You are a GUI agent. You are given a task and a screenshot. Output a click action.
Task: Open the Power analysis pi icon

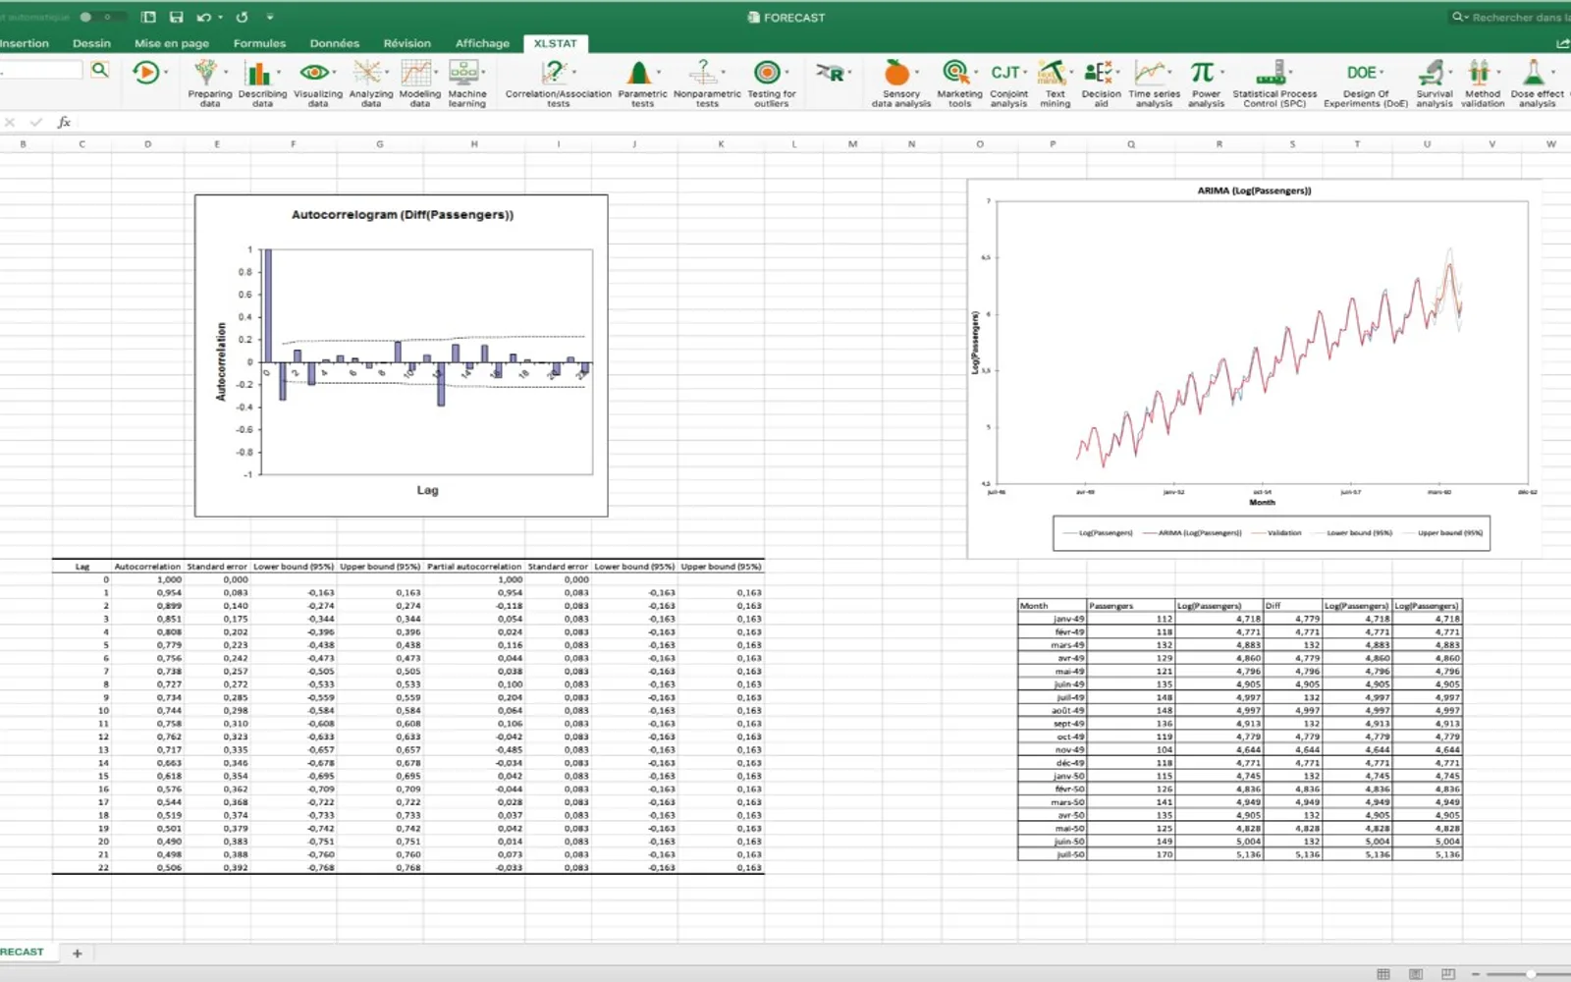point(1202,73)
